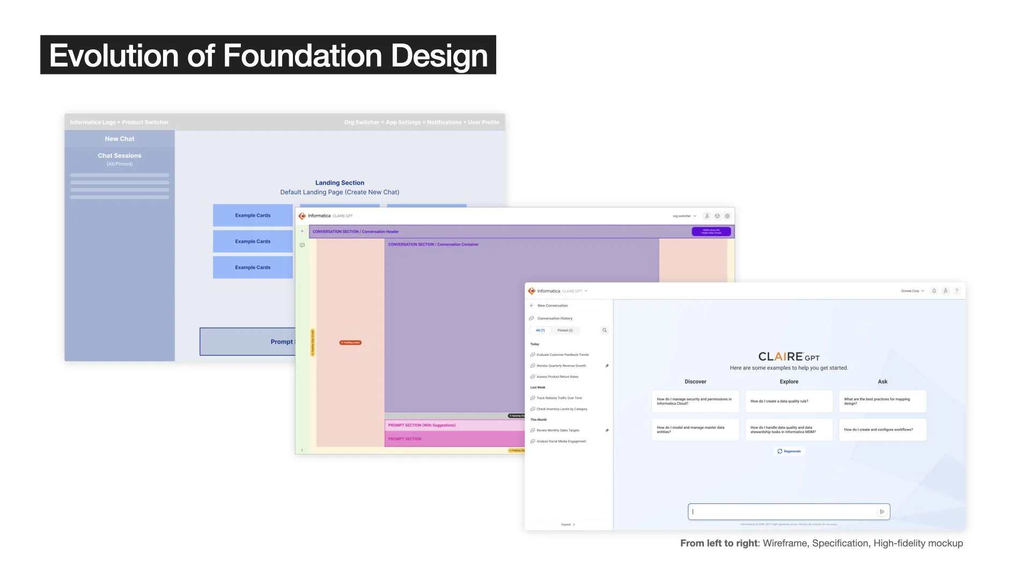The width and height of the screenshot is (1030, 579).
Task: Click the 'create a data quality rule' card
Action: pyautogui.click(x=789, y=401)
